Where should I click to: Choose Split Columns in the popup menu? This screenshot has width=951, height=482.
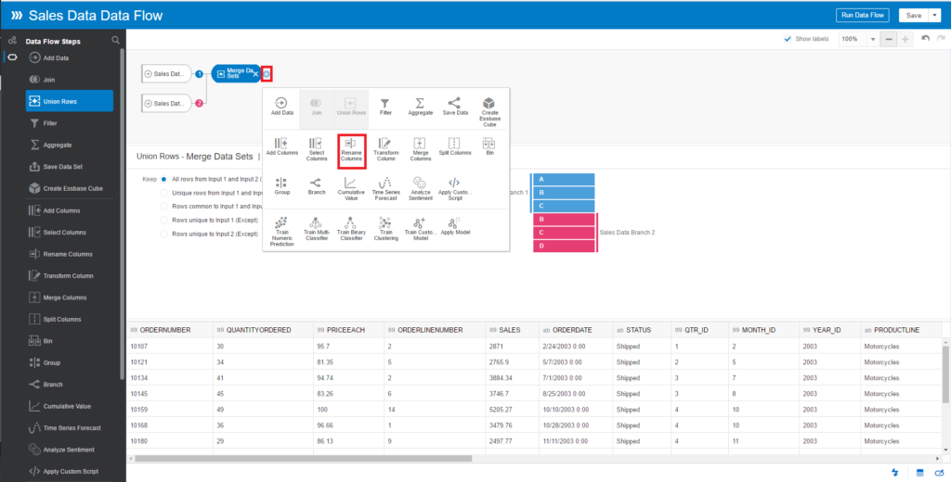[x=455, y=146]
